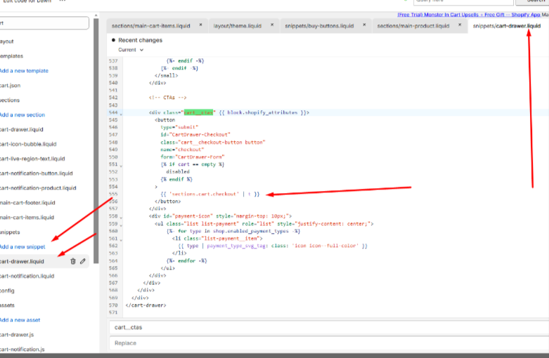Click line number 571 in gutter
Image resolution: width=549 pixels, height=358 pixels.
113,312
